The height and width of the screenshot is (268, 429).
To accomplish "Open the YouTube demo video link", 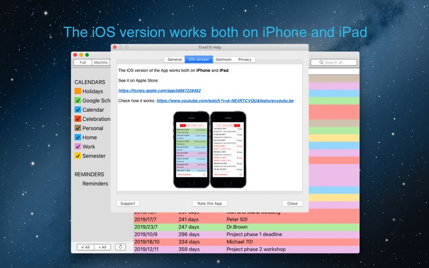I will pos(225,101).
